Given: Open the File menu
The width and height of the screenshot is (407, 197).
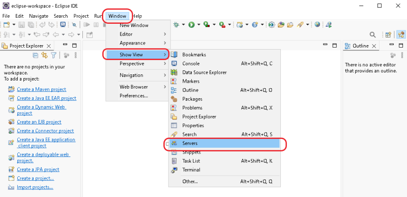Looking at the screenshot, I should pos(6,16).
